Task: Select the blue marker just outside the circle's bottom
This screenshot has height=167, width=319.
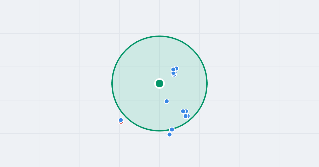Action: pyautogui.click(x=170, y=134)
